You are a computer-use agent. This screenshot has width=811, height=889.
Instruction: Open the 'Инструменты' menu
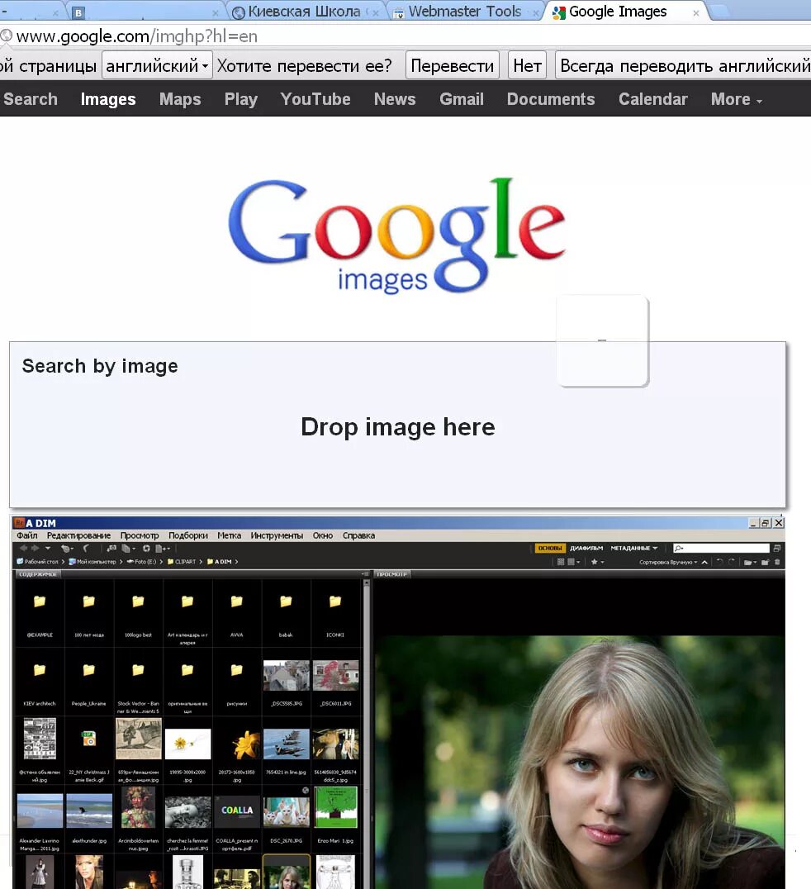tap(277, 535)
